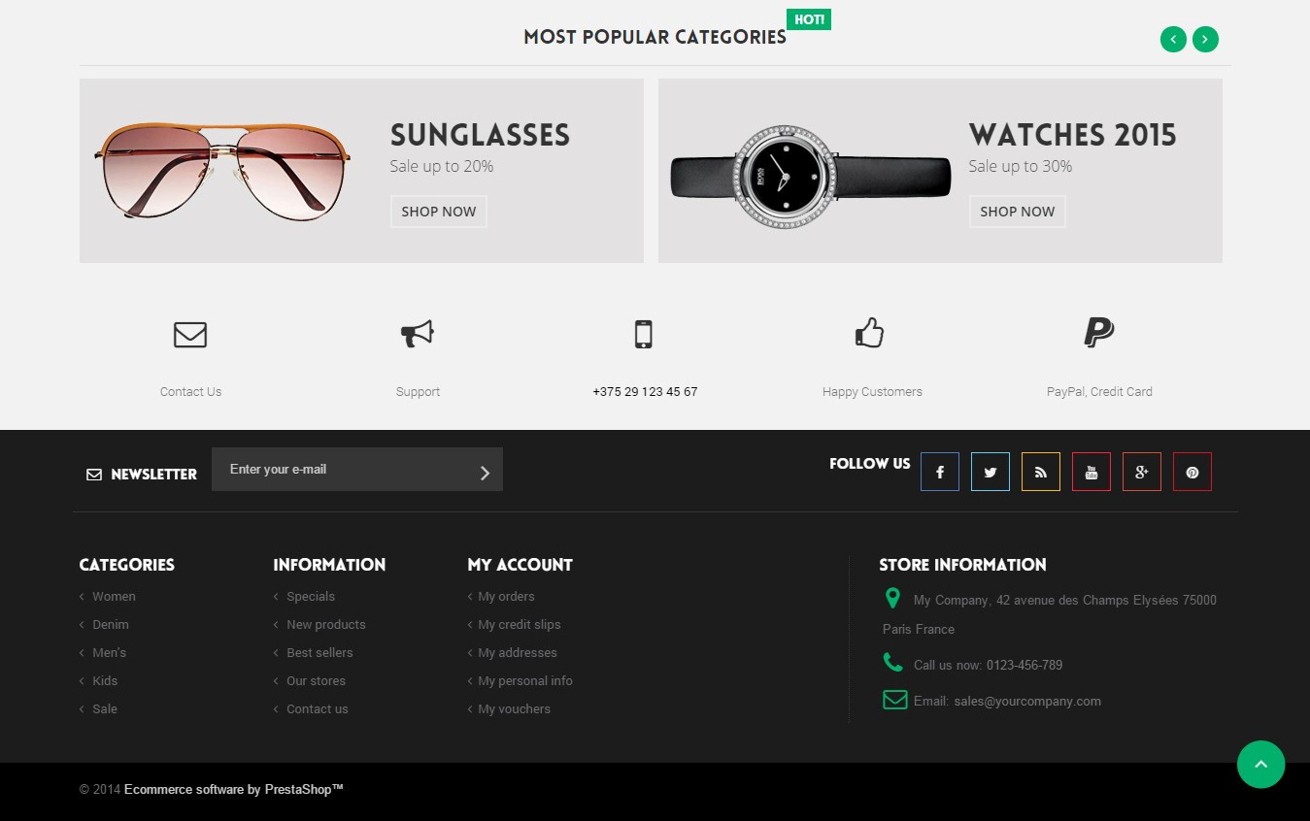The height and width of the screenshot is (821, 1310).
Task: Advance to next popular categories slide
Action: (1205, 40)
